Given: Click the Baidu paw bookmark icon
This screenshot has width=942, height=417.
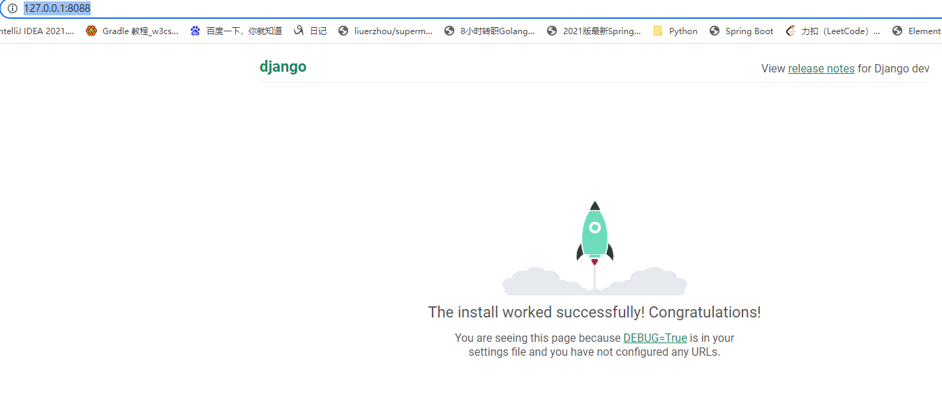Looking at the screenshot, I should coord(195,31).
